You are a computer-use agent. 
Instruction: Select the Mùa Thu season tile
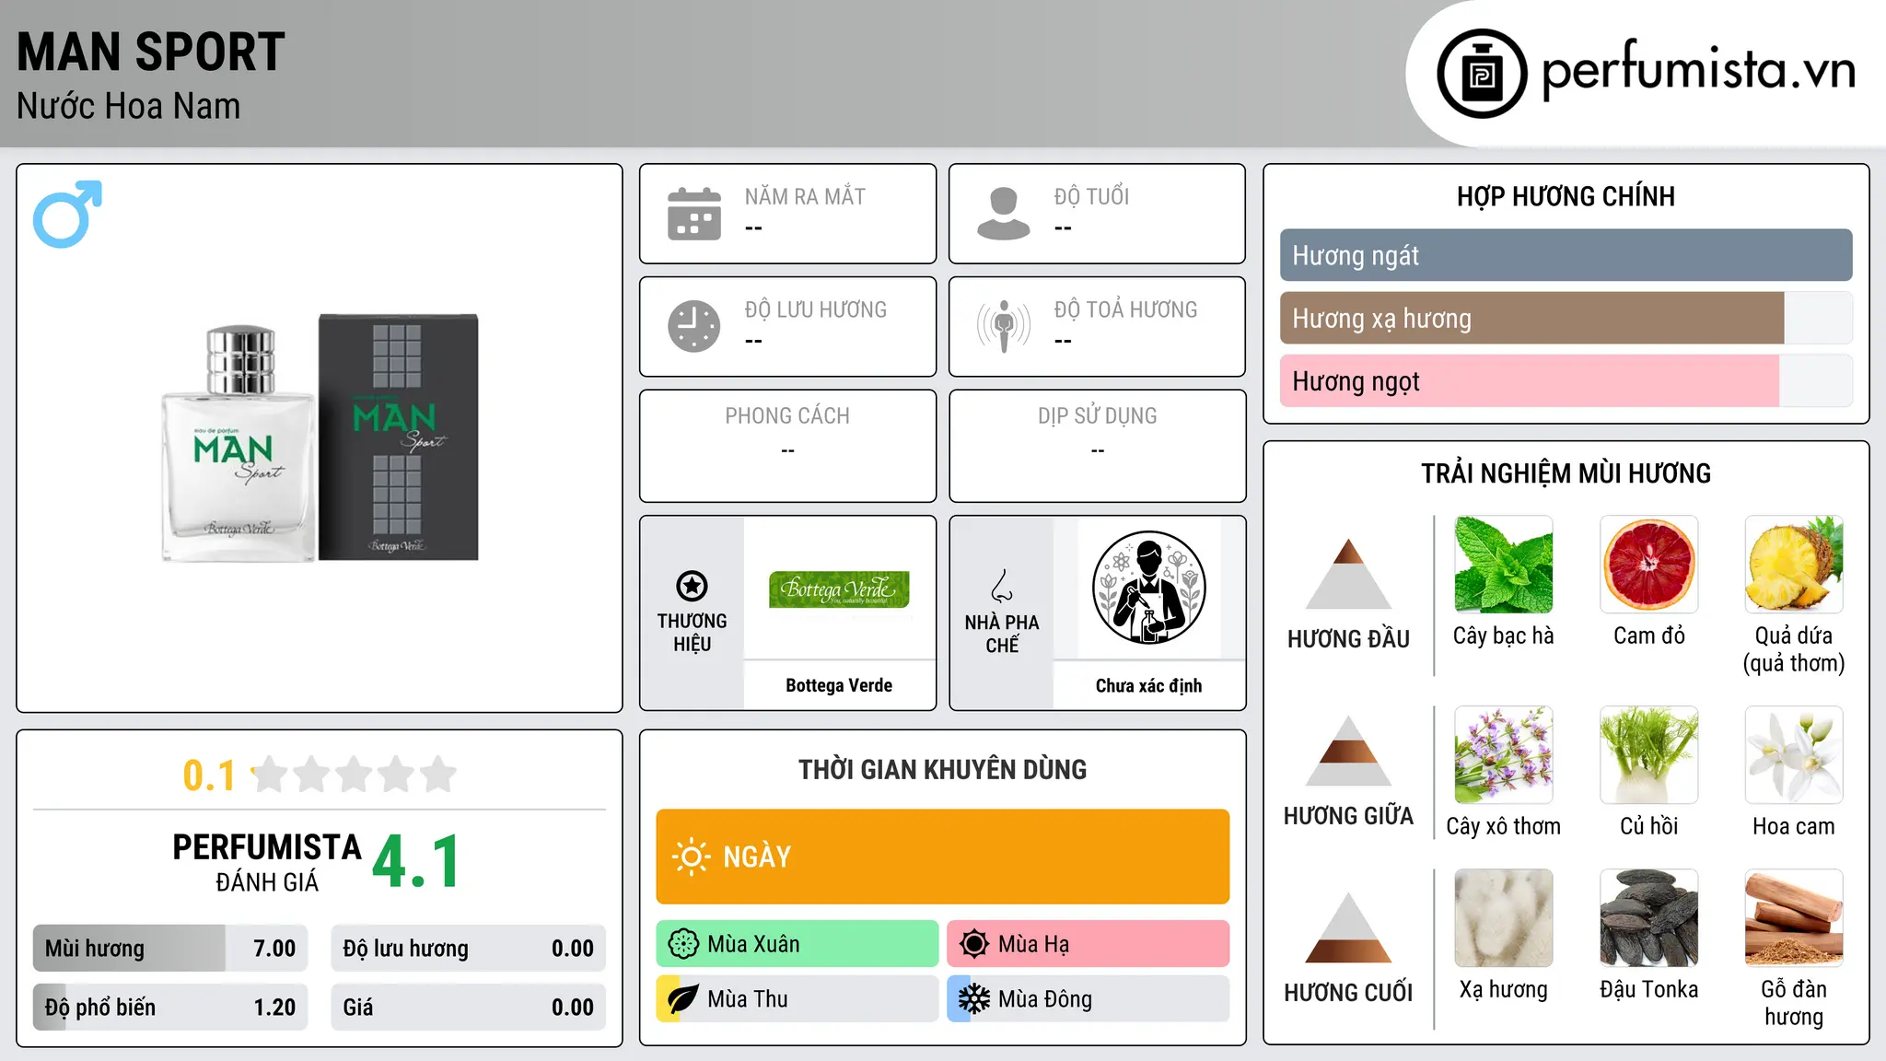(797, 999)
